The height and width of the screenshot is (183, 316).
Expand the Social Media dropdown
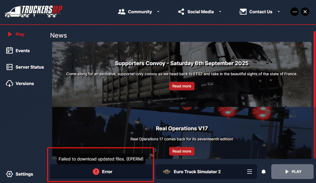click(220, 12)
